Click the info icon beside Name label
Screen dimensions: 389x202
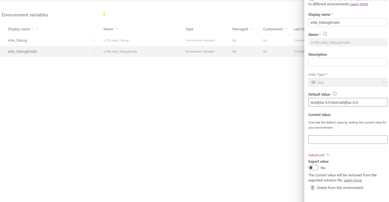click(x=325, y=34)
